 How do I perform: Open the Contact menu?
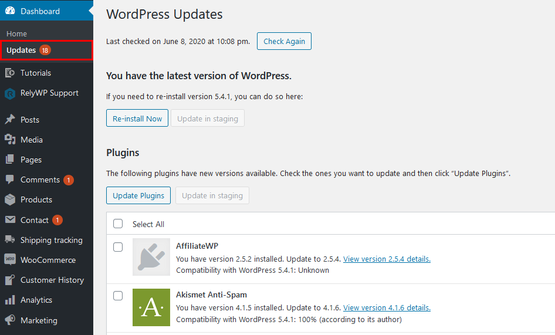coord(46,220)
